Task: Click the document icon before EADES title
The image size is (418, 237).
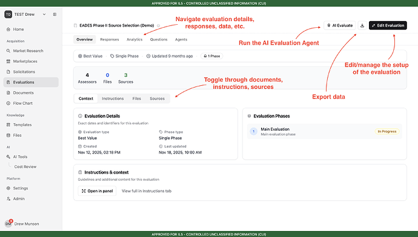Action: [x=76, y=25]
